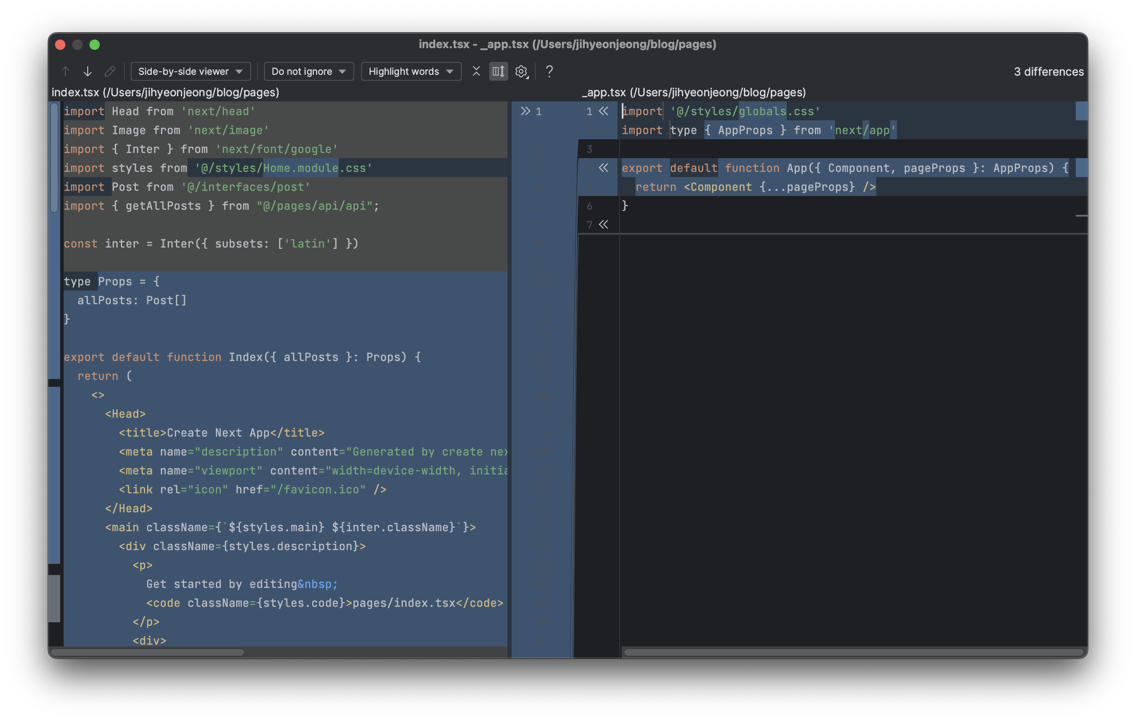The image size is (1136, 722).
Task: Click the index.tsx file path header
Action: point(165,92)
